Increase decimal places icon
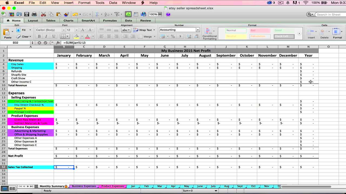Image resolution: width=346 pixels, height=194 pixels. point(189,36)
